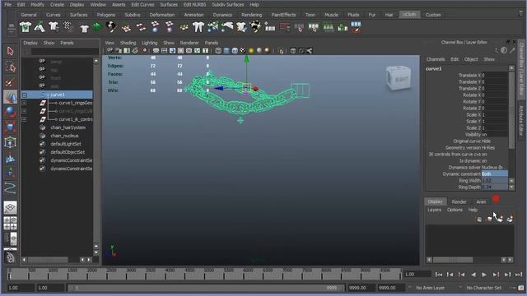Image resolution: width=527 pixels, height=296 pixels.
Task: Click the white pants nCloth shelf icon
Action: coord(198,27)
